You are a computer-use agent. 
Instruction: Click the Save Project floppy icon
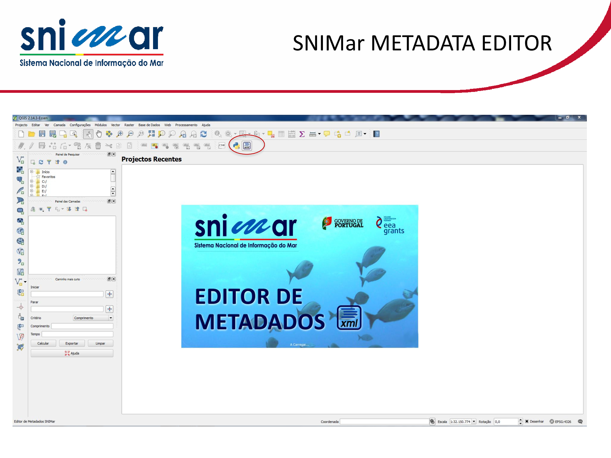click(x=42, y=134)
